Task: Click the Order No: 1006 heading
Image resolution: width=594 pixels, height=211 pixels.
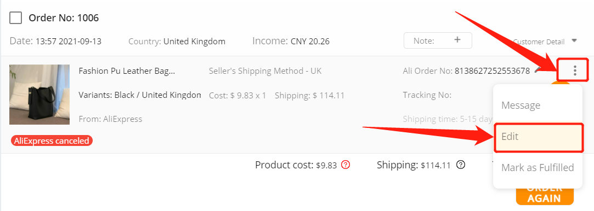Action: [x=64, y=17]
